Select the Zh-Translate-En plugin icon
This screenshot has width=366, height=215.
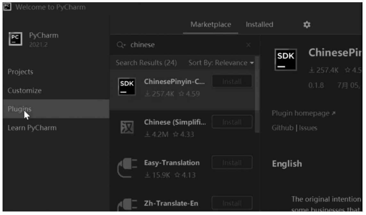(127, 204)
